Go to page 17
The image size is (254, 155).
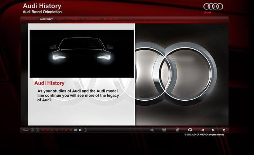point(52,130)
